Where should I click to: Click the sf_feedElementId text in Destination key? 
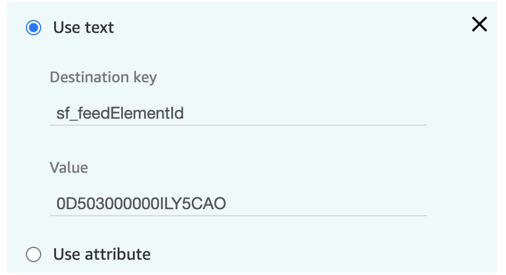pyautogui.click(x=120, y=113)
